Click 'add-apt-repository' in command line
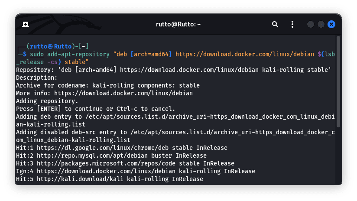The height and width of the screenshot is (201, 357). pyautogui.click(x=78, y=54)
